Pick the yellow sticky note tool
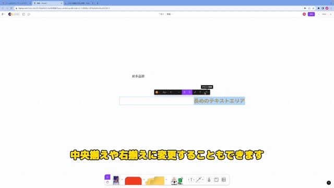 coord(155,181)
